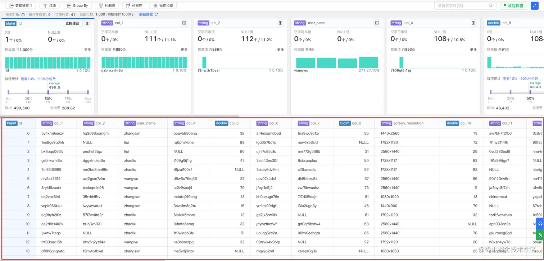Show the 操作步骤 operation steps
Screen dimensions: 544x261
point(163,6)
